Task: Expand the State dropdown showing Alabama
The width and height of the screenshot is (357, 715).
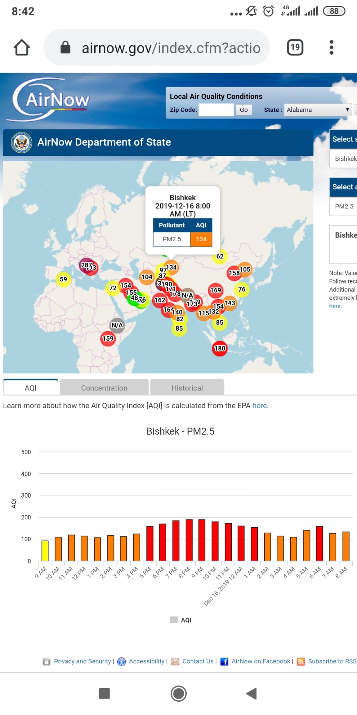Action: point(318,110)
